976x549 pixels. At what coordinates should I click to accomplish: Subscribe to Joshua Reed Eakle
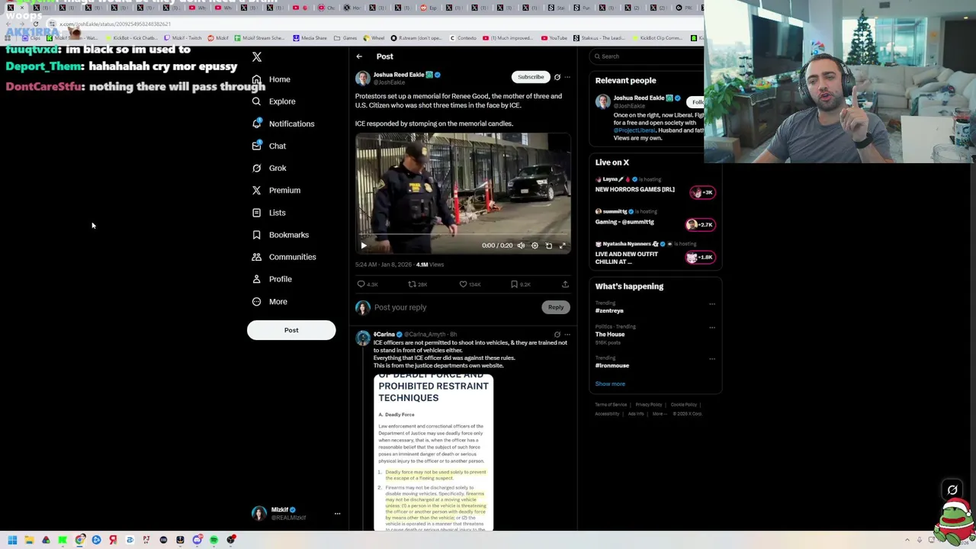tap(531, 77)
